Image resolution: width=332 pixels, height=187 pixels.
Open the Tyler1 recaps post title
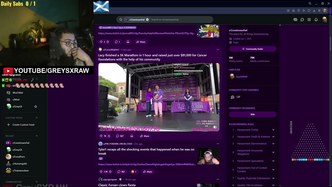pos(146,151)
